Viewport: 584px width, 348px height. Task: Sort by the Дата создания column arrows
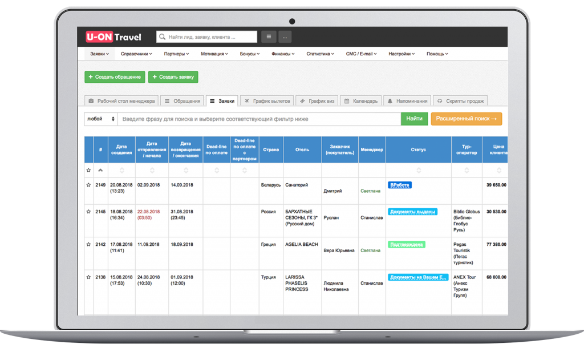(x=122, y=170)
